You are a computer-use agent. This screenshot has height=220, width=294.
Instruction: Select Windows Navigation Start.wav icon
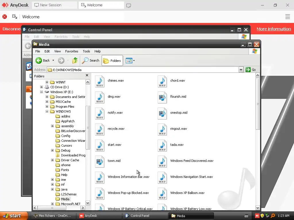click(x=162, y=178)
